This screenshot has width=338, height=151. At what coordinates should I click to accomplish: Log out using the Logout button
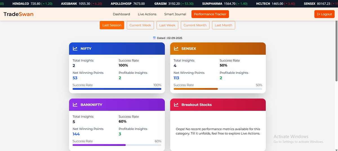click(324, 14)
